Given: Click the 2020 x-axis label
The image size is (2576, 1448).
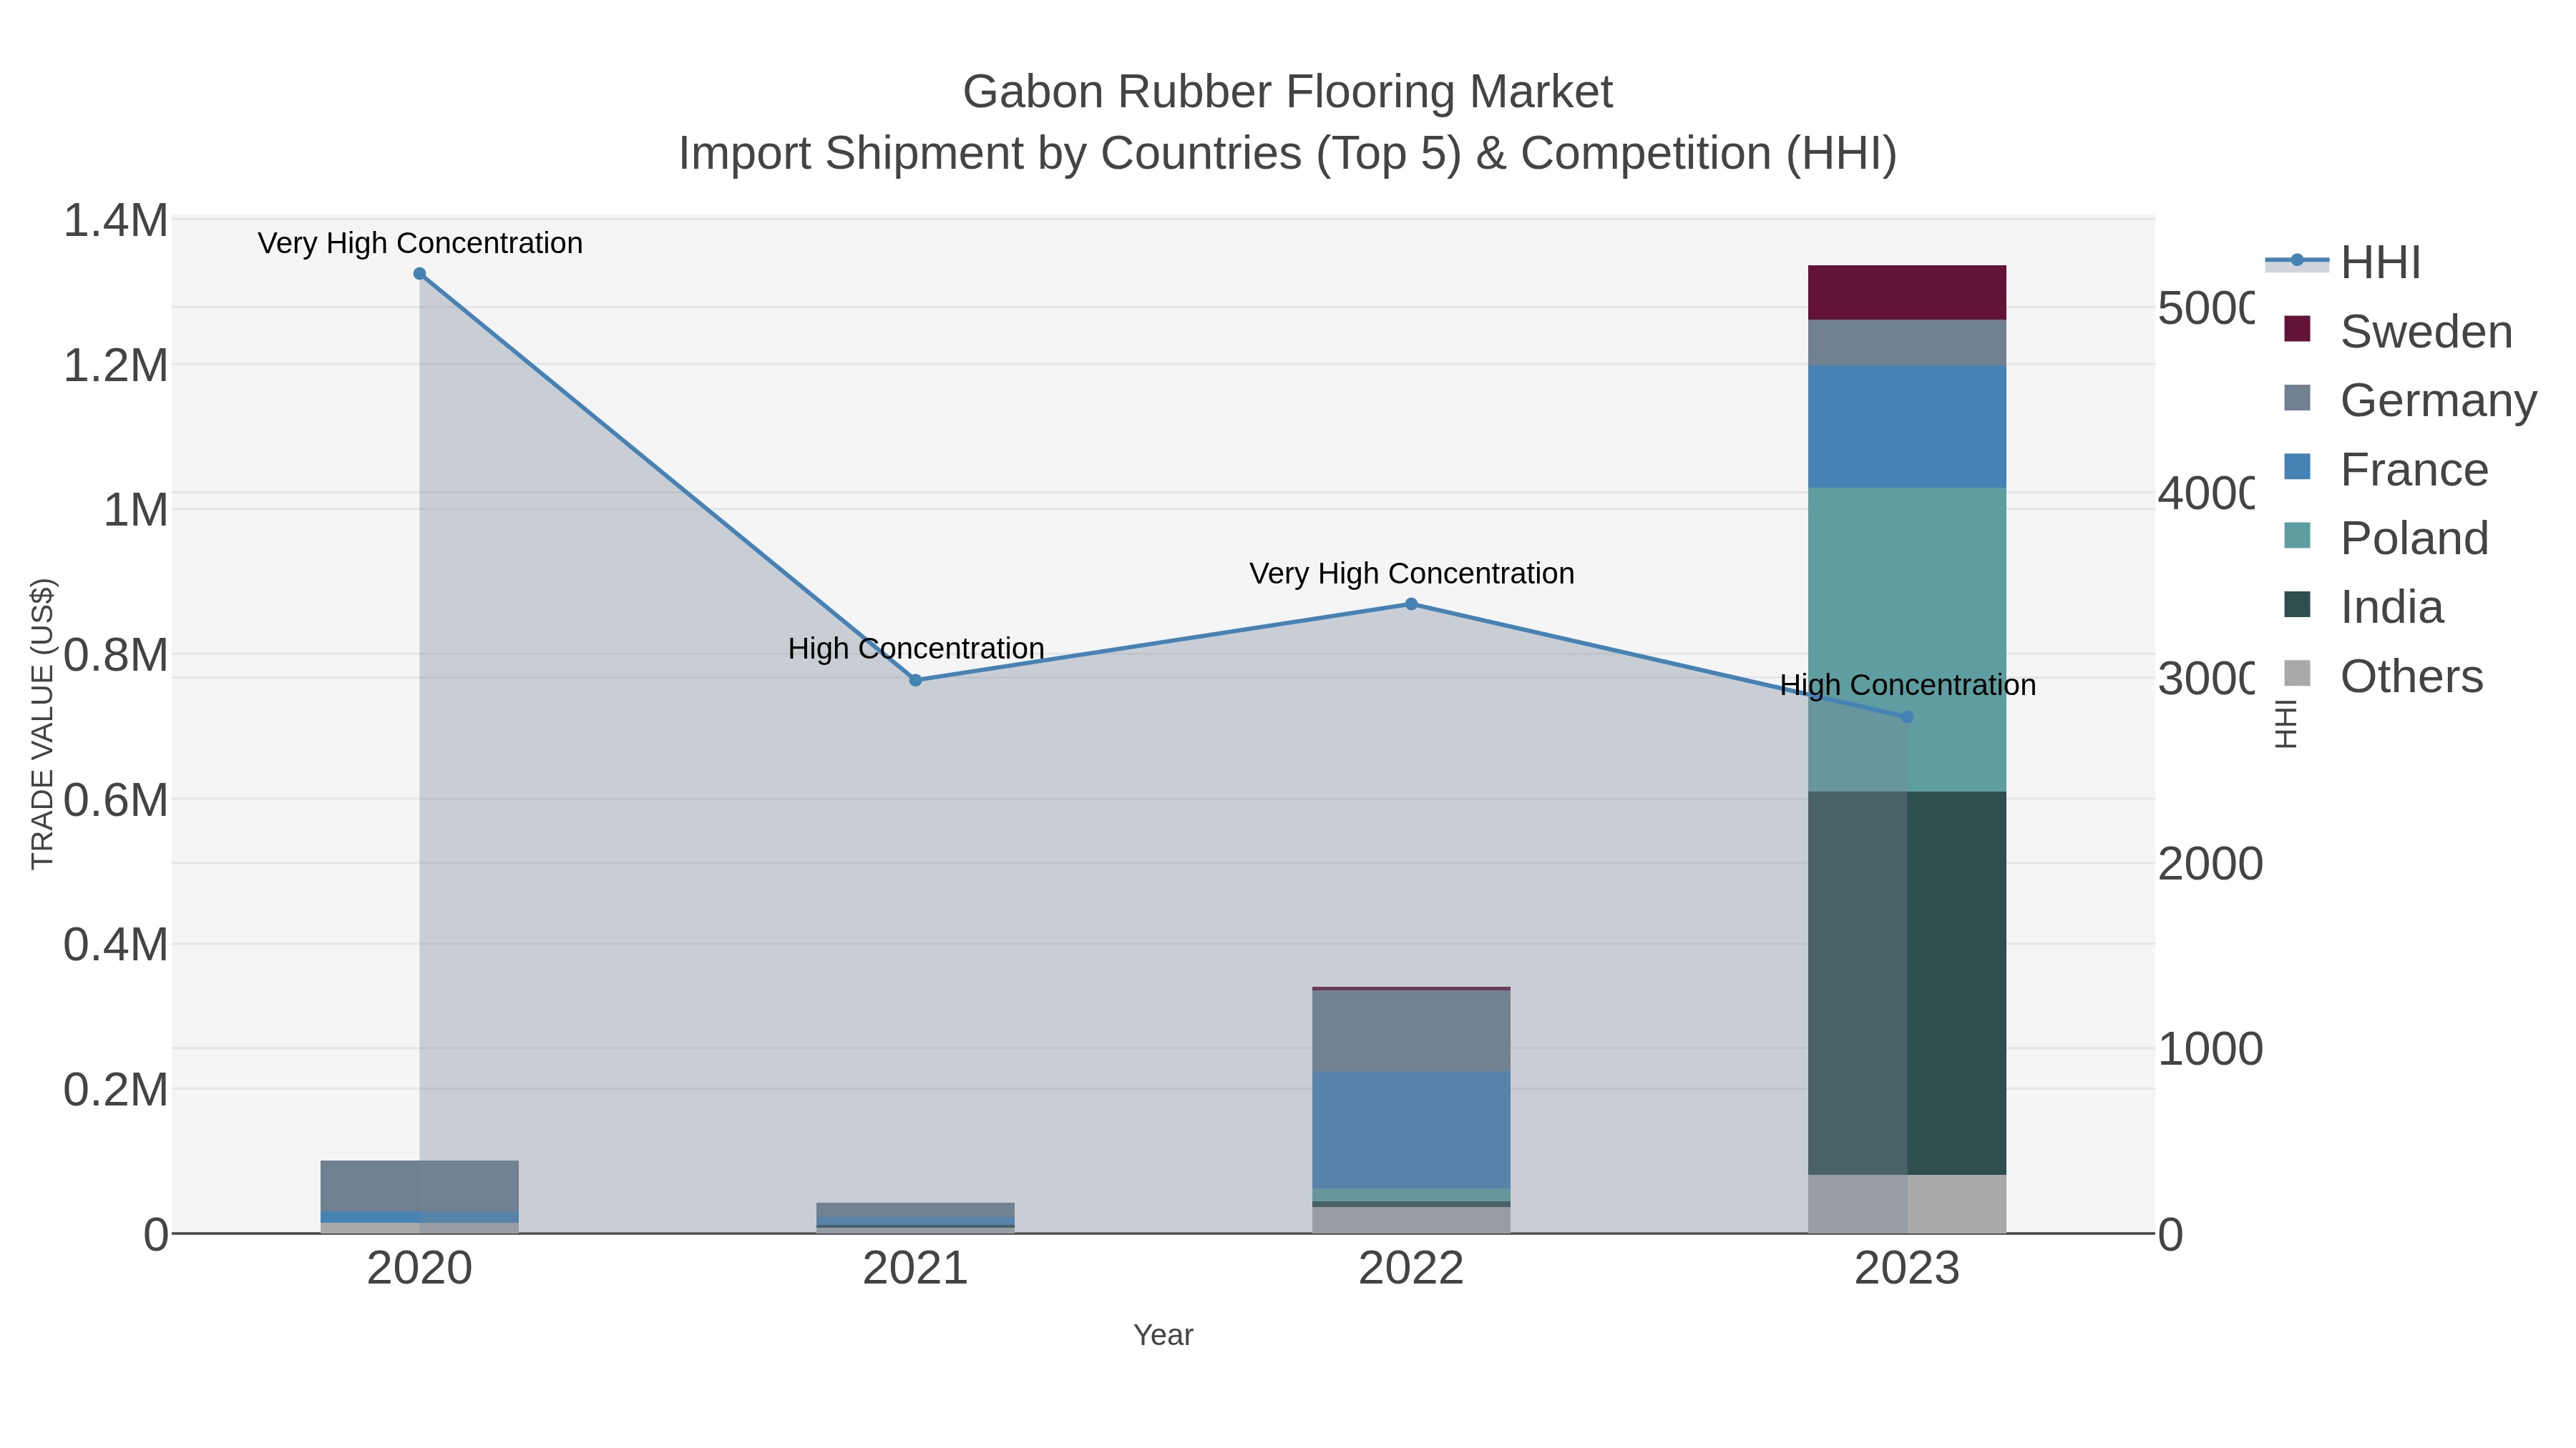Looking at the screenshot, I should [420, 1269].
